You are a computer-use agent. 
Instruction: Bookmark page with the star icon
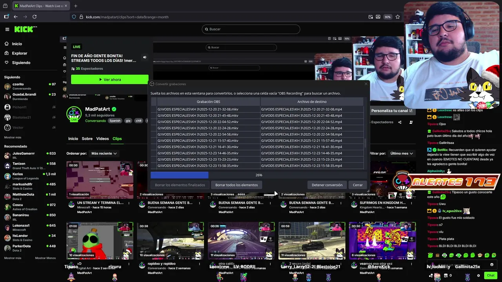398,17
